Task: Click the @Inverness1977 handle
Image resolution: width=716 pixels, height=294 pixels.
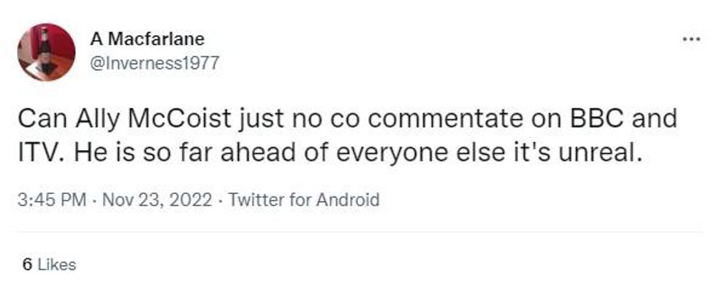Action: point(154,63)
